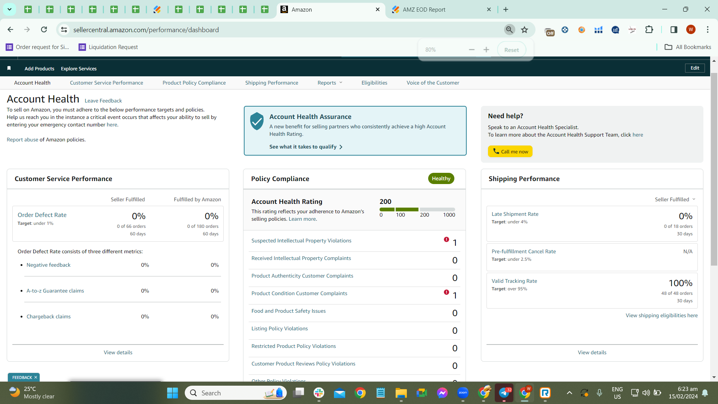This screenshot has height=404, width=718.
Task: View site information icon in address bar
Action: click(64, 30)
